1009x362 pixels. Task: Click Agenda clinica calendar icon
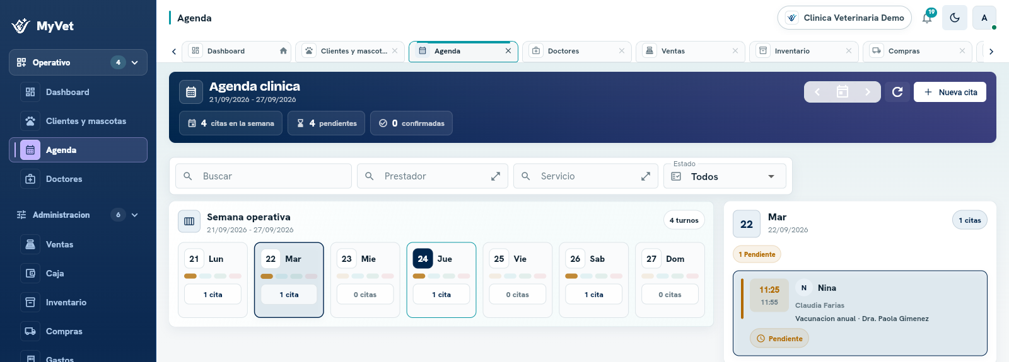[191, 92]
